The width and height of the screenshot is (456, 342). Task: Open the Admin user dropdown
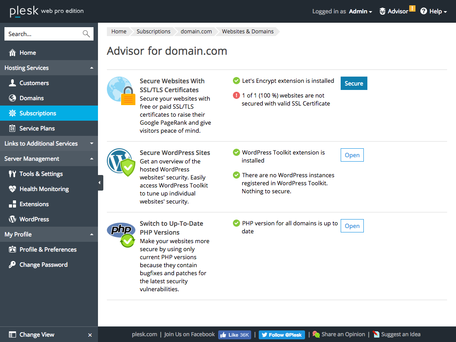pos(360,12)
